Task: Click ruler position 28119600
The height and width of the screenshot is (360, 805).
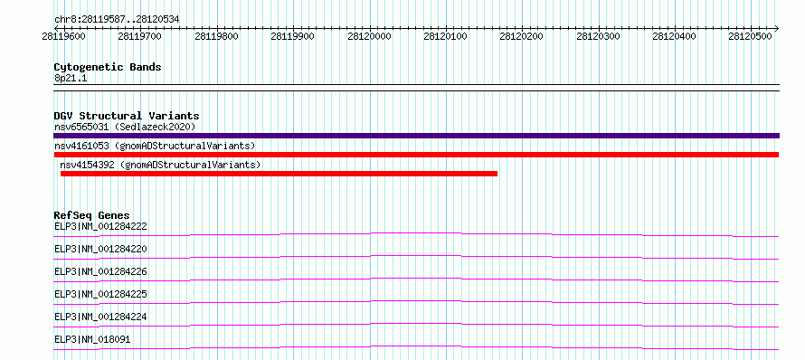Action: pos(64,36)
